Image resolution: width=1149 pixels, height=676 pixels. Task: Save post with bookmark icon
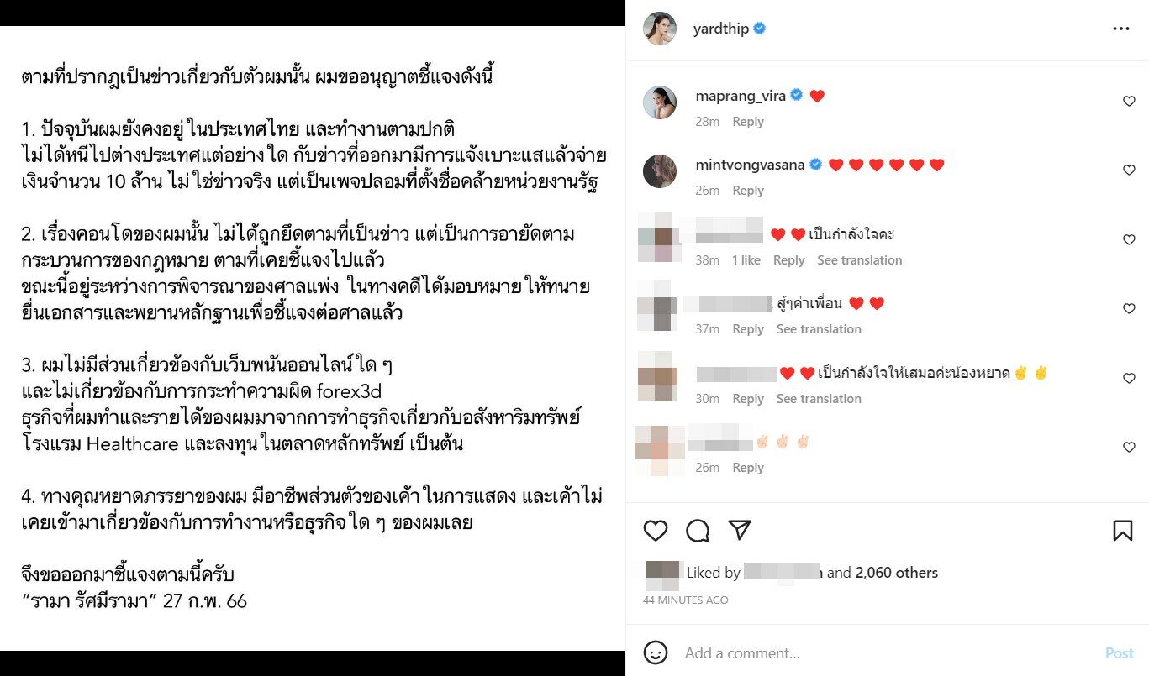click(x=1122, y=530)
